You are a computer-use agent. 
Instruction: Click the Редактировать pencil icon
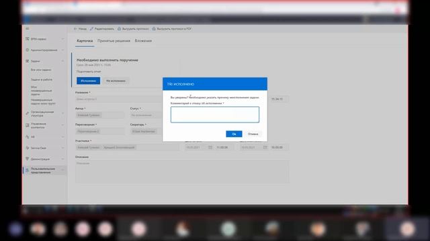click(91, 29)
